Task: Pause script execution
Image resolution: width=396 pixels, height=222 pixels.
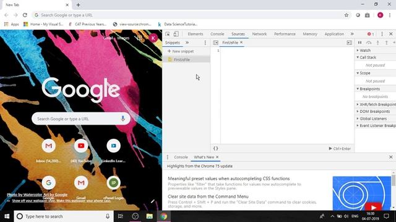Action: point(359,43)
